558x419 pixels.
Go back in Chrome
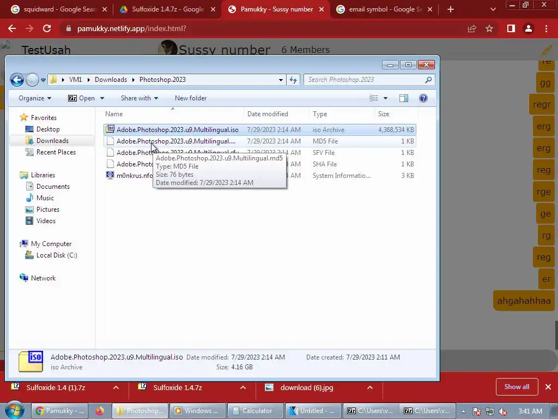pos(12,28)
